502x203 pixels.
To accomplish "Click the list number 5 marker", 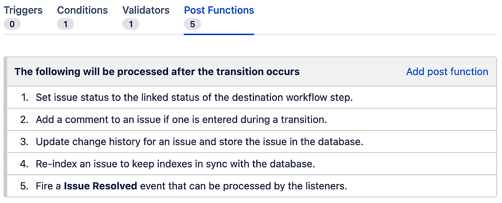I will click(x=25, y=186).
